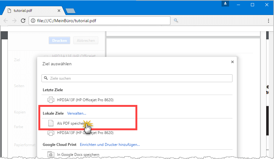Image resolution: width=274 pixels, height=159 pixels.
Task: Click printer icon under Letzte Ziele
Action: [51, 100]
